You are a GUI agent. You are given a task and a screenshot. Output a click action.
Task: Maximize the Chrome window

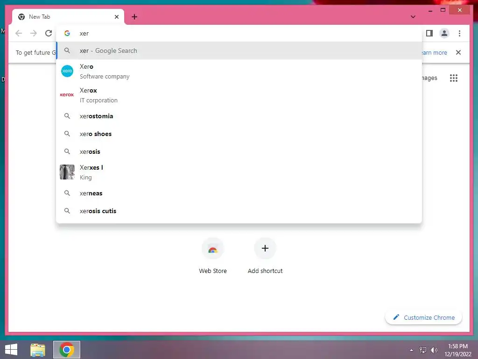click(x=443, y=10)
